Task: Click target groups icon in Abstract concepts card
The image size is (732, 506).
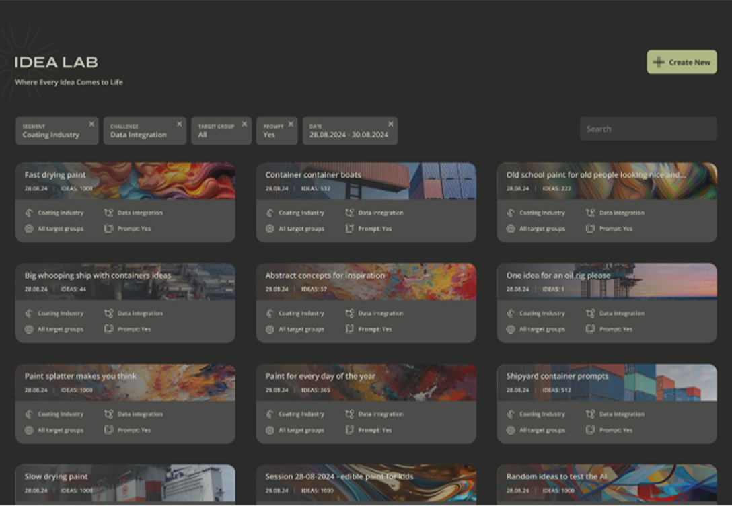Action: [270, 330]
